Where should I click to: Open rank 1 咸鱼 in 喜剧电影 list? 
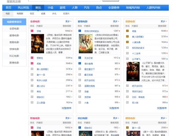pyautogui.click(x=134, y=31)
